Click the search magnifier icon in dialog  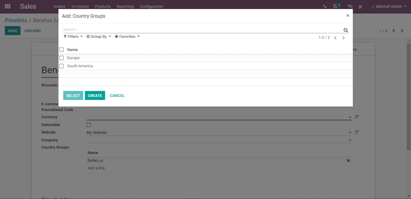point(346,30)
